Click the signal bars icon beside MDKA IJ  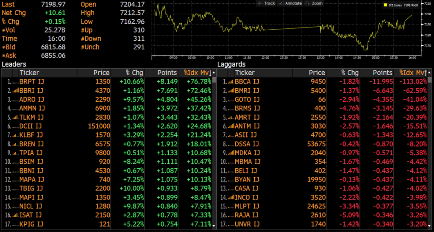tap(231, 153)
